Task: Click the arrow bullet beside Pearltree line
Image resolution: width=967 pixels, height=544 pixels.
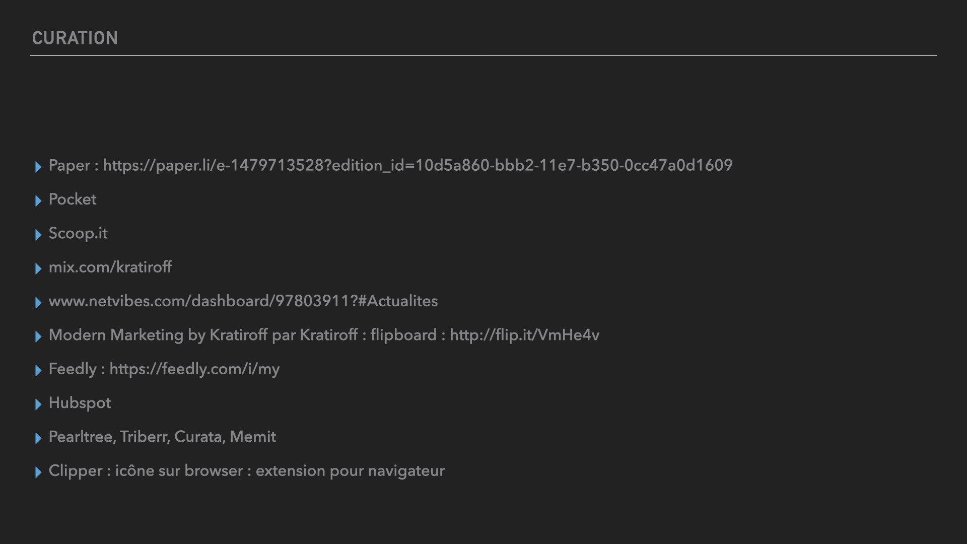Action: (38, 438)
